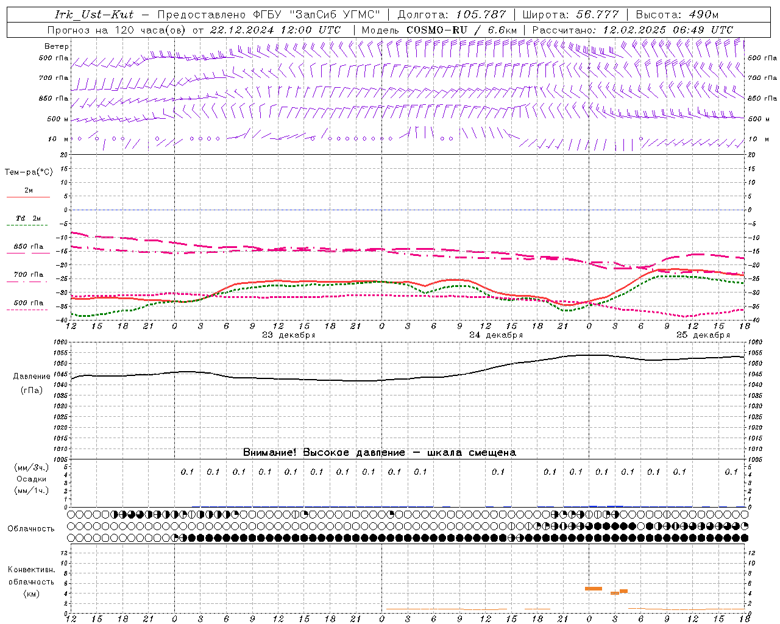Viewport: 780px width, 624px height.
Task: Click the elevation label Высота: 490м
Action: tap(677, 15)
